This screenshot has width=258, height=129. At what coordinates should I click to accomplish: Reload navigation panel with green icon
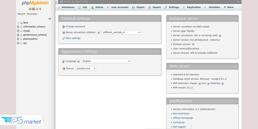tap(40, 9)
